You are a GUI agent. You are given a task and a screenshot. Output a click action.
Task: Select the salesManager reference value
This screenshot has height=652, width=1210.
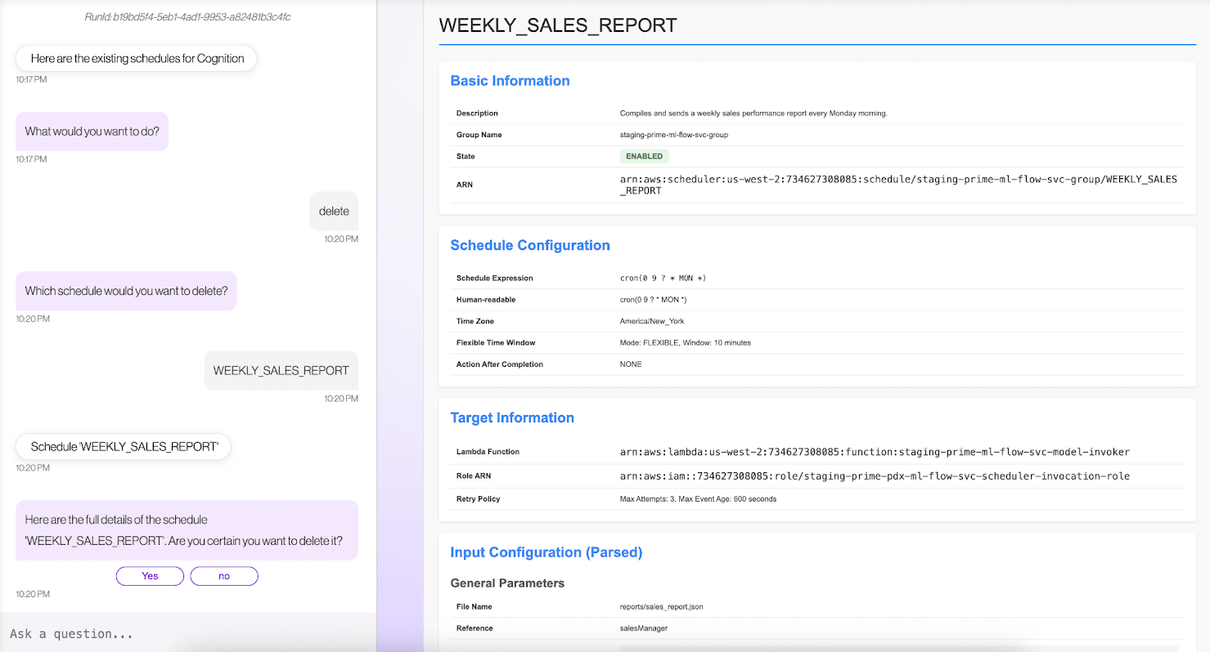[643, 628]
